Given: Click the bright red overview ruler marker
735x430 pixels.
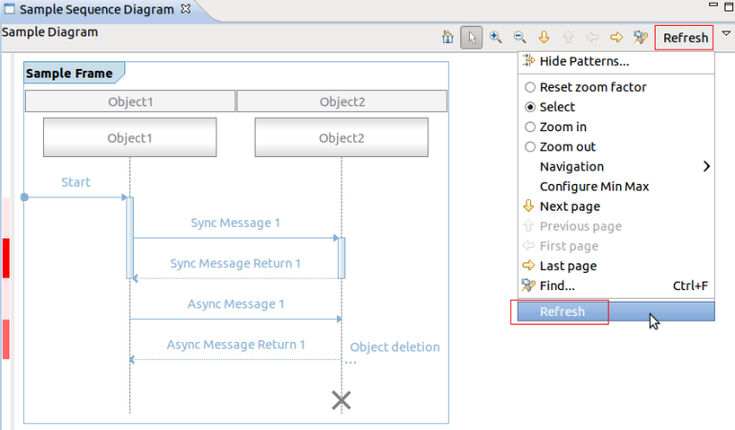Looking at the screenshot, I should click(6, 258).
